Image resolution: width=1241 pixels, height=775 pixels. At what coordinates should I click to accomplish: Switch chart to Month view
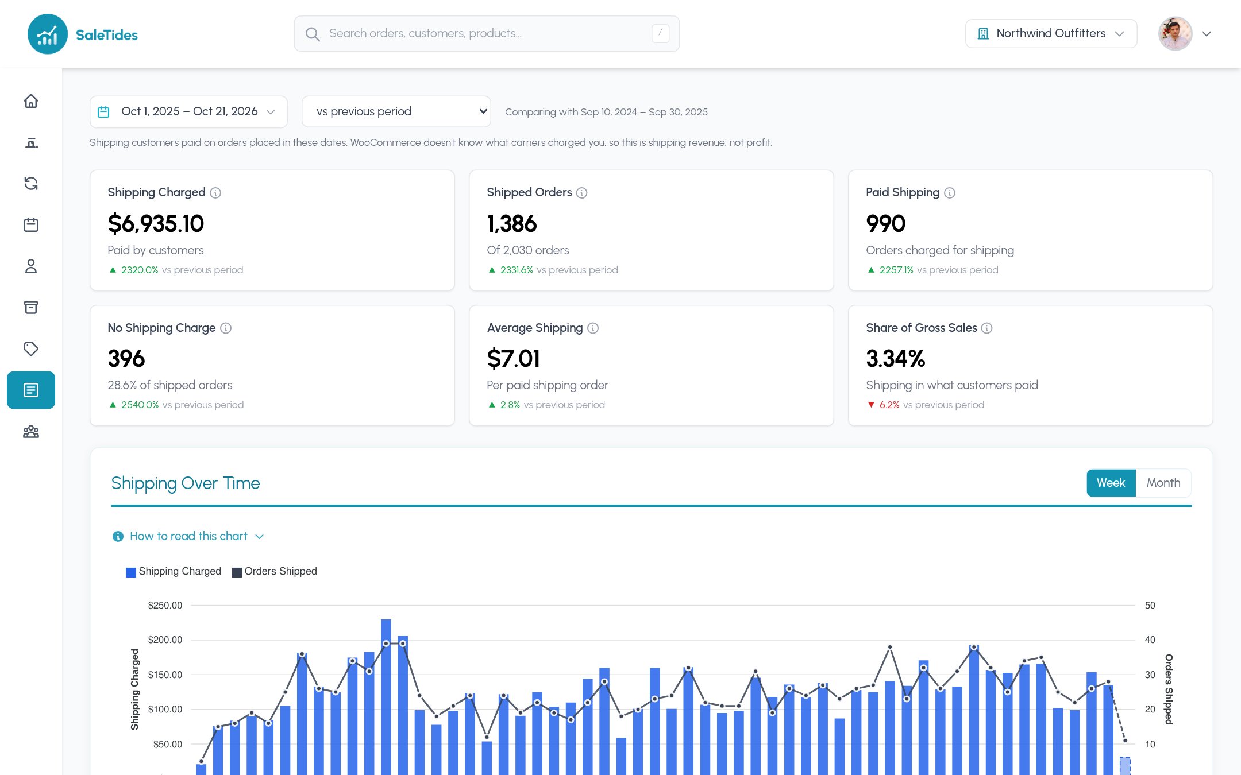click(1163, 483)
